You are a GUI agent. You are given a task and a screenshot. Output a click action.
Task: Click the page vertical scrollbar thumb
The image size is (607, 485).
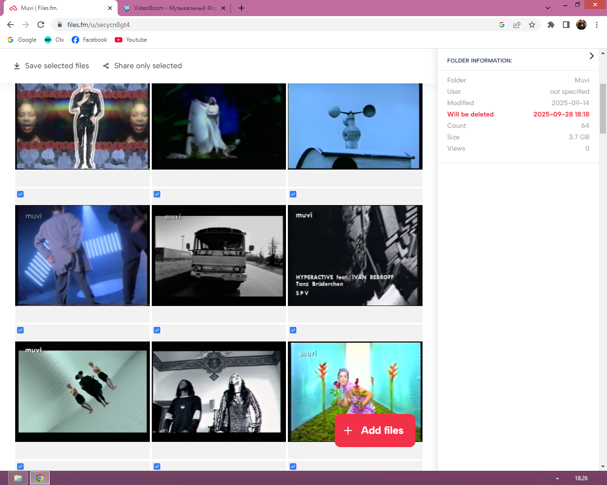pyautogui.click(x=603, y=109)
